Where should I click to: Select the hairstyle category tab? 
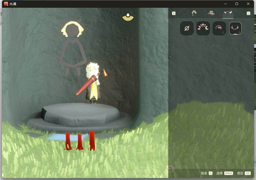pos(194,13)
